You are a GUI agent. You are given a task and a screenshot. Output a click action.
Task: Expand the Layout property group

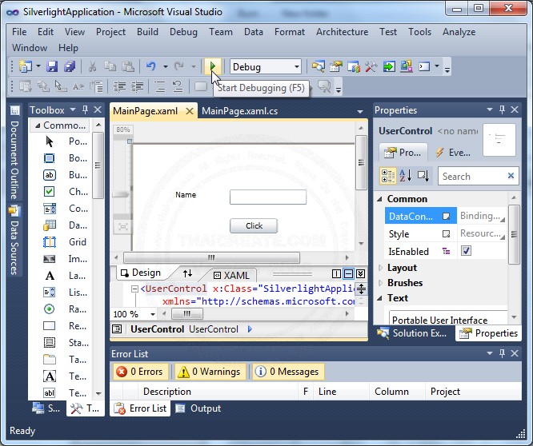click(380, 268)
